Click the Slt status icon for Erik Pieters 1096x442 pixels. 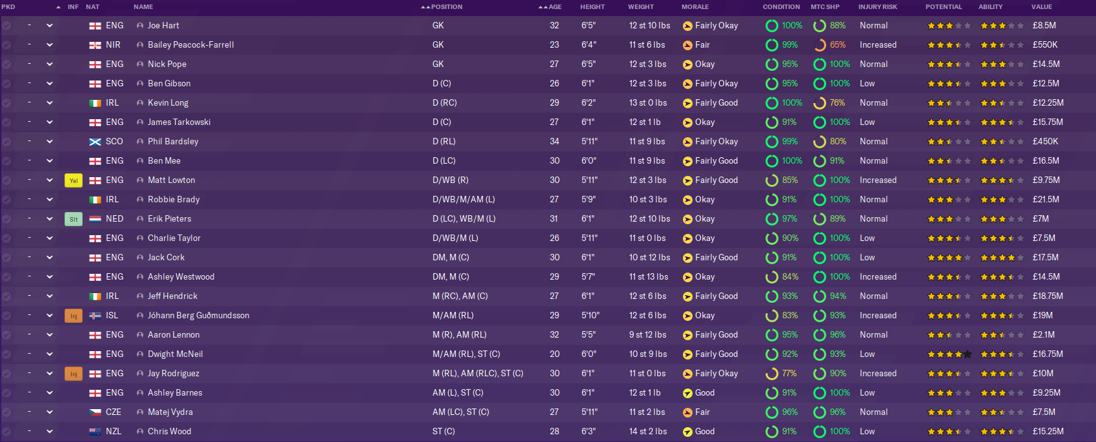tap(74, 219)
